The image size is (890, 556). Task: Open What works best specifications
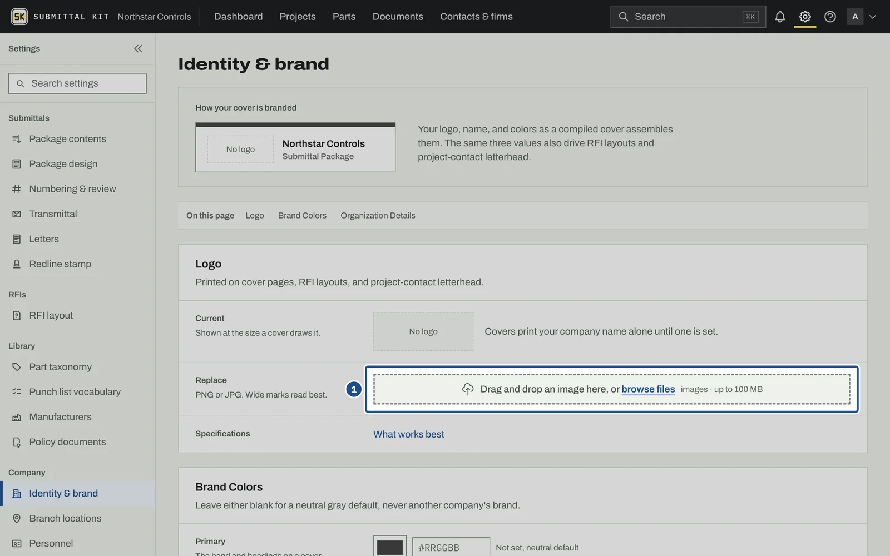pos(409,434)
